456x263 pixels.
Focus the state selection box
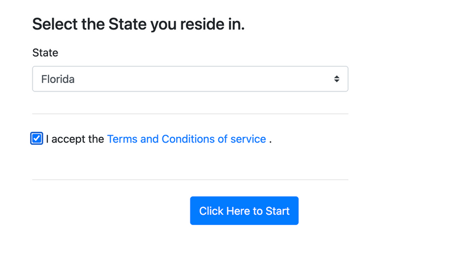(x=190, y=79)
